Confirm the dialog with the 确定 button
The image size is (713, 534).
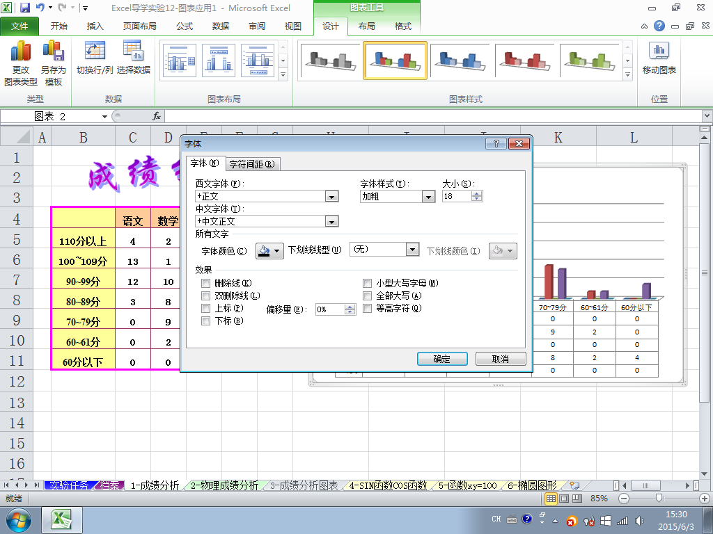442,359
